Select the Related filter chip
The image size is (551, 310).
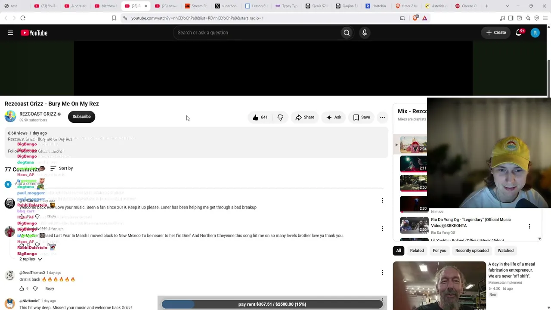417,251
